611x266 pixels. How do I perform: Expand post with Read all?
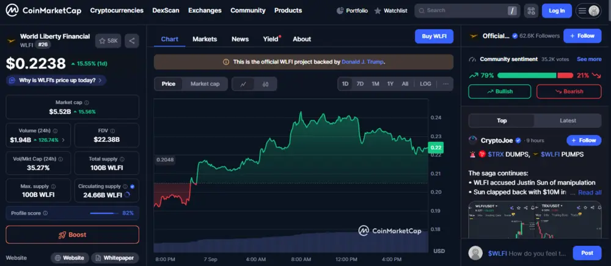[590, 192]
